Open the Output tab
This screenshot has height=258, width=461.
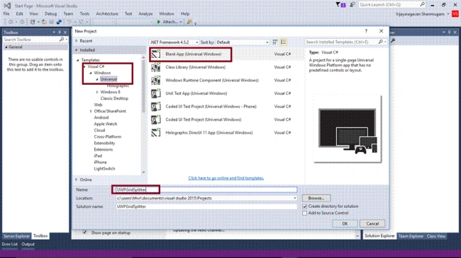click(28, 245)
